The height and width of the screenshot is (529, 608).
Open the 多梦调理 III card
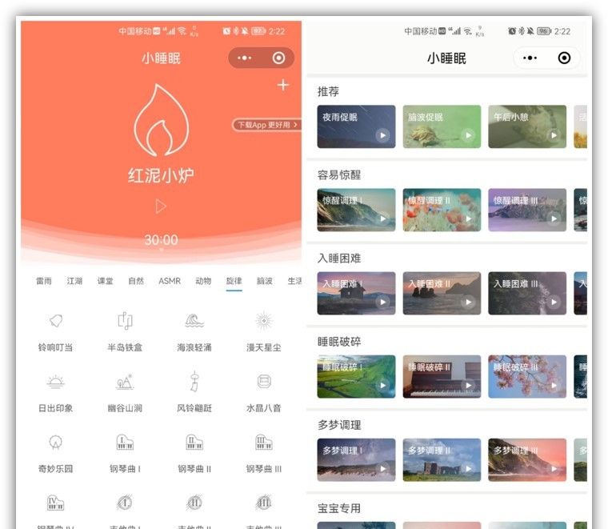[527, 460]
